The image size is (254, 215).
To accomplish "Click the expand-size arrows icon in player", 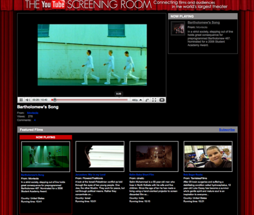I will click(147, 100).
